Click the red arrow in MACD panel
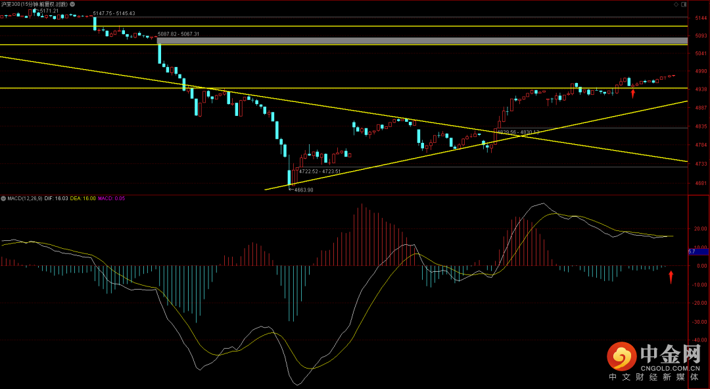 click(671, 277)
